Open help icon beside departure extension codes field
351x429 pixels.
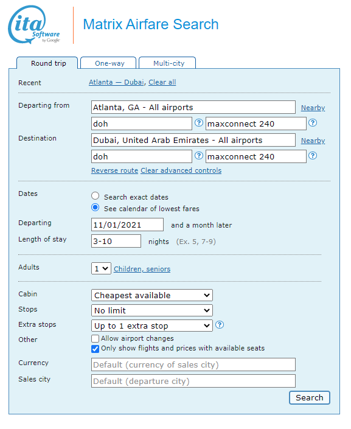tap(313, 123)
